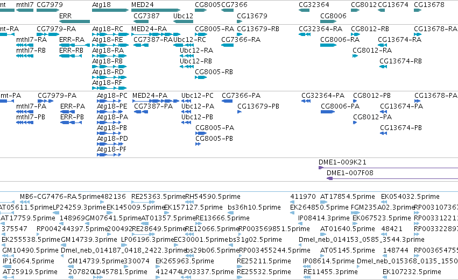Select the "Atg18" gene label

point(101,5)
